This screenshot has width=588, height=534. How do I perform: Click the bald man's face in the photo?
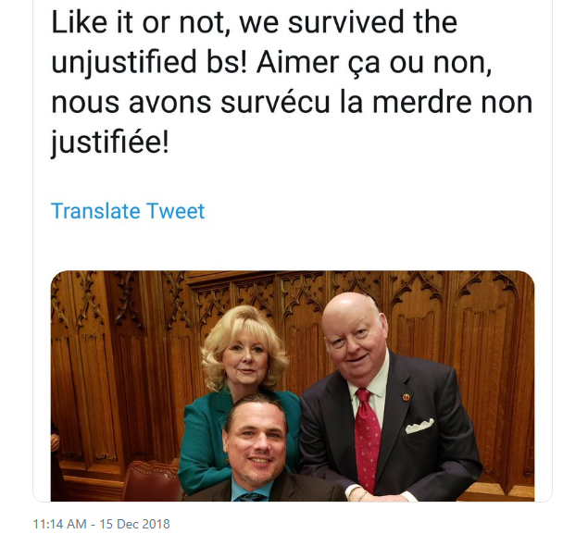(x=353, y=337)
